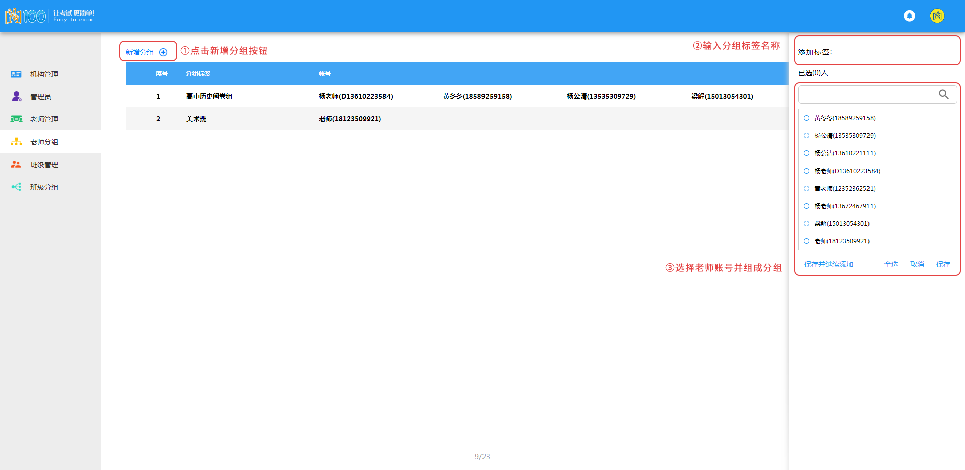Select the 美术班 group row

196,119
